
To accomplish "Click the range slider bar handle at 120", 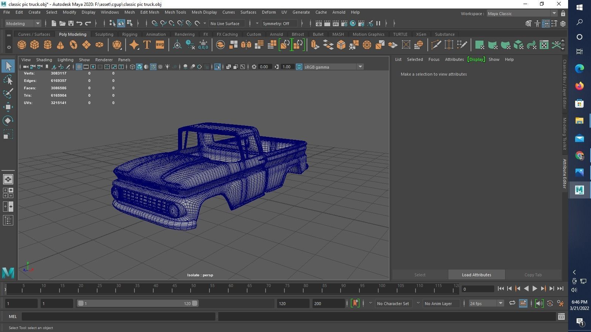I will click(x=195, y=303).
